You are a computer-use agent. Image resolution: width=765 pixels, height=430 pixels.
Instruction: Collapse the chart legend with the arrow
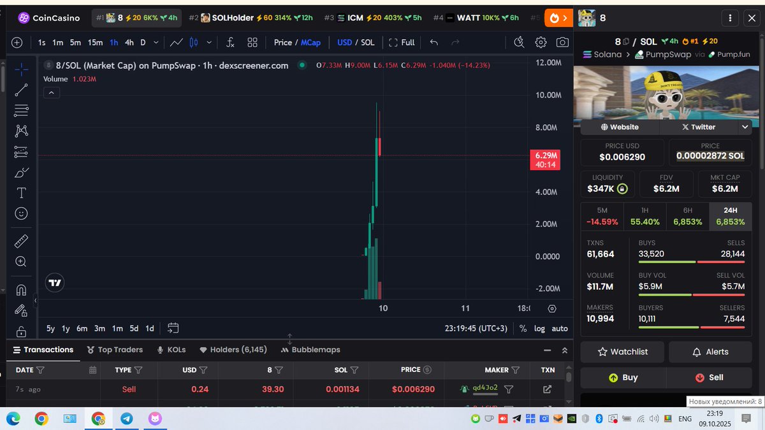(52, 92)
